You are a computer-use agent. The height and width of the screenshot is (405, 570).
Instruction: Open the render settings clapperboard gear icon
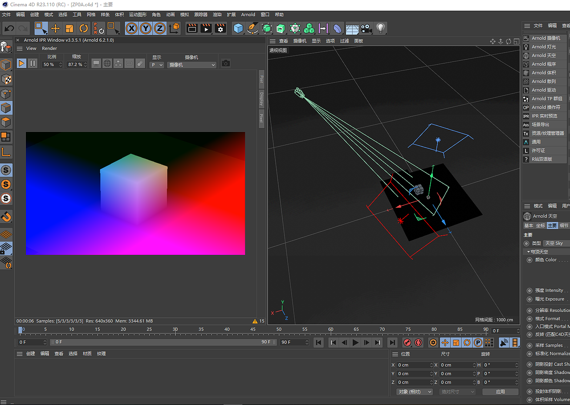(x=220, y=29)
